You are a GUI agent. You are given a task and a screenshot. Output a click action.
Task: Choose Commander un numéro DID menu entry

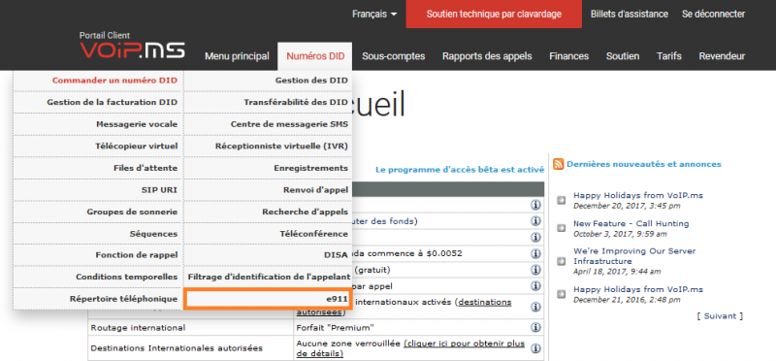click(x=98, y=81)
